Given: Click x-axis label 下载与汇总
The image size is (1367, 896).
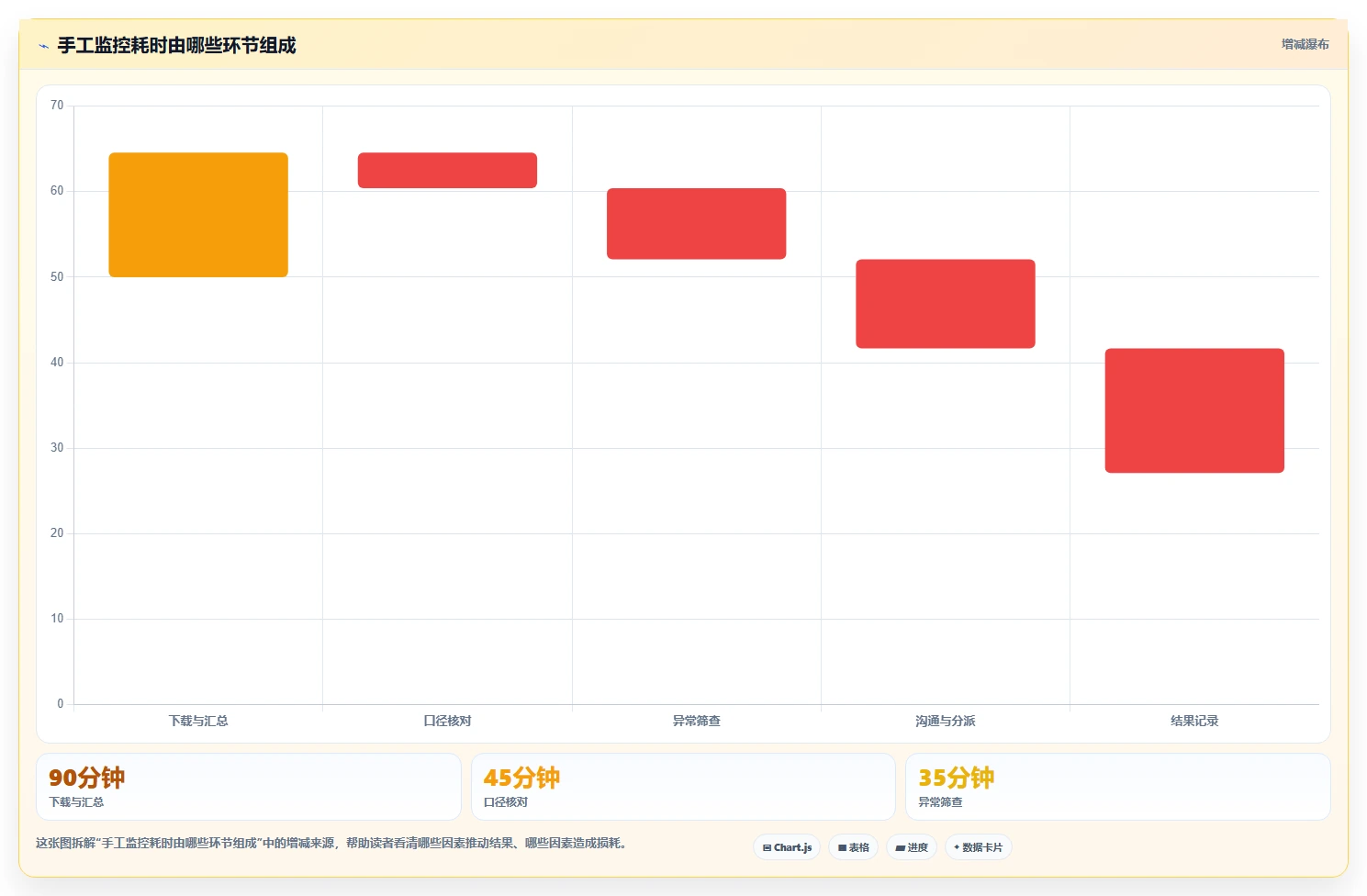Looking at the screenshot, I should coord(198,721).
